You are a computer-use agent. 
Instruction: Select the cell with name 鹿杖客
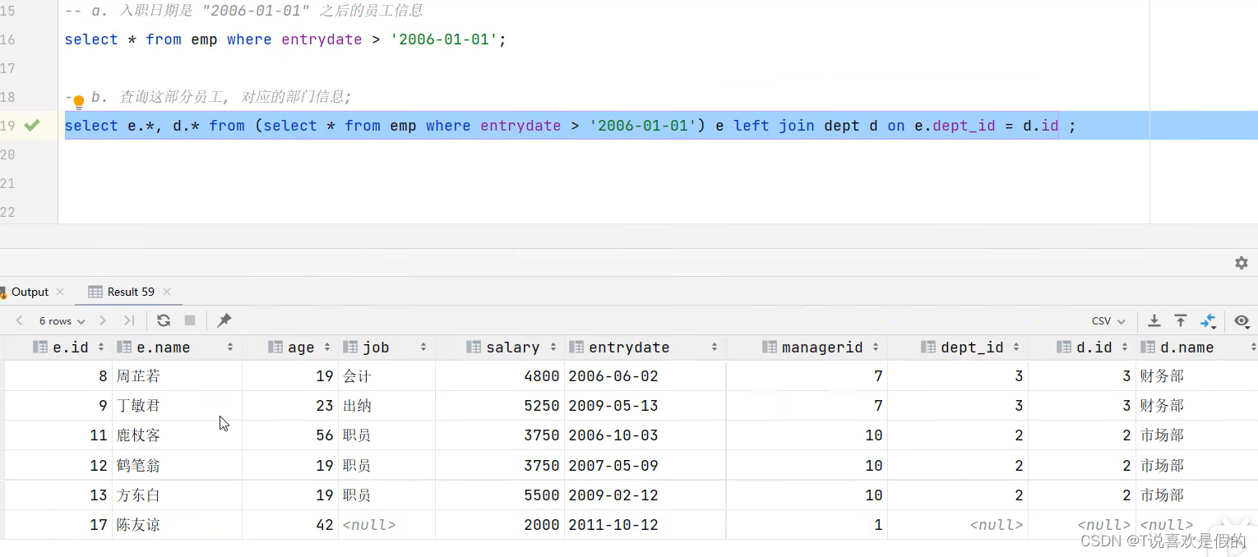pos(177,435)
